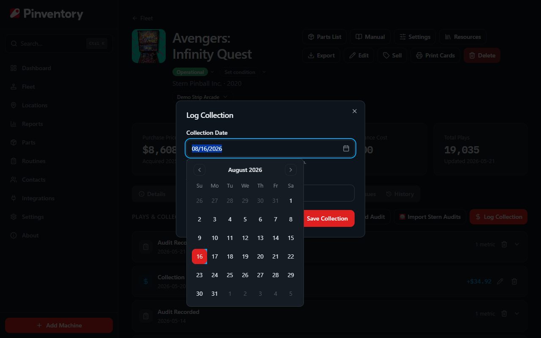Open machine Settings button in header
541x338 pixels.
pos(415,37)
